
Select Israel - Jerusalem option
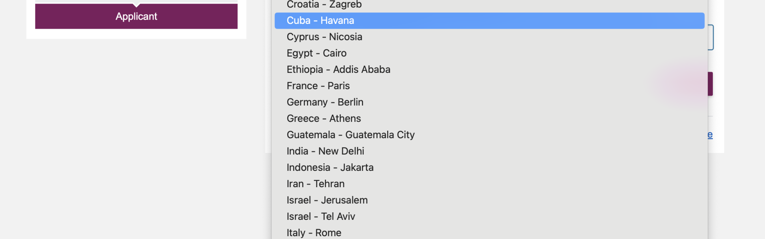pyautogui.click(x=489, y=200)
